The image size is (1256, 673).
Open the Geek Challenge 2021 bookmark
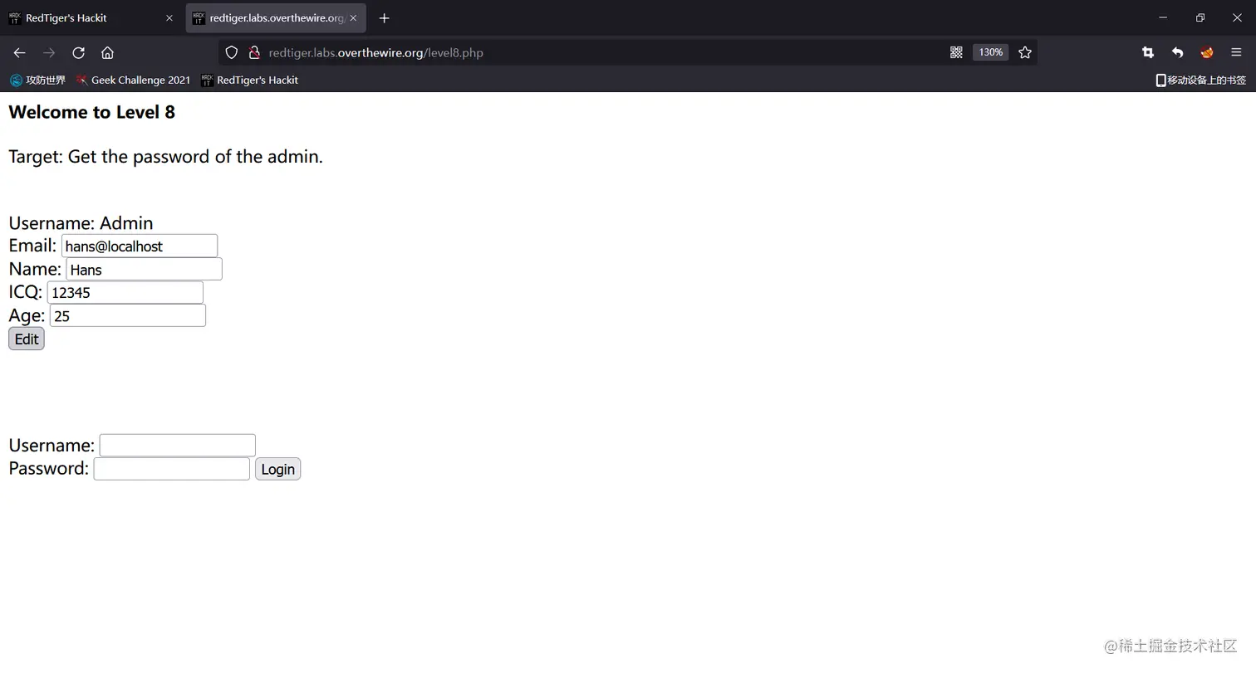(x=133, y=80)
